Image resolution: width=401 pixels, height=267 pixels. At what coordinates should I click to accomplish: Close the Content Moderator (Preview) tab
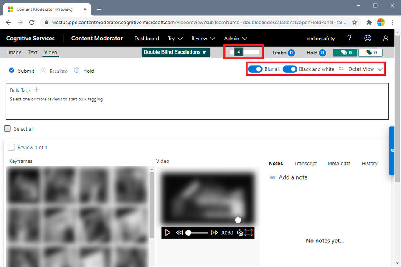click(x=85, y=10)
